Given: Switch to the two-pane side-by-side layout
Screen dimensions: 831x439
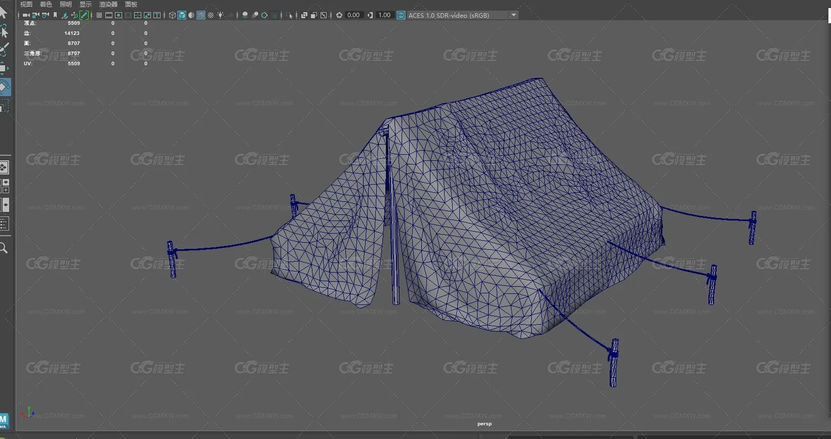Looking at the screenshot, I should click(x=5, y=205).
